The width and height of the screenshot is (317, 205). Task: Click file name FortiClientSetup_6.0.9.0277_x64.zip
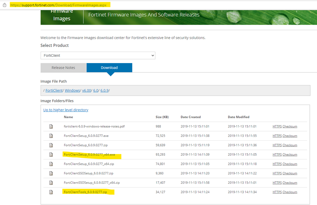(x=89, y=164)
